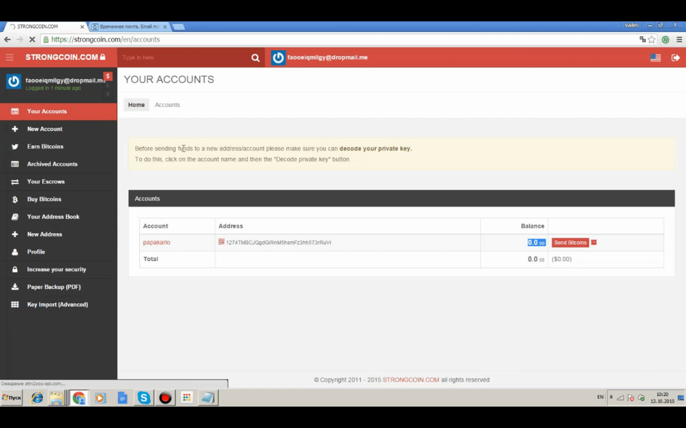Click the Bitcoin symbol icon

click(15, 199)
